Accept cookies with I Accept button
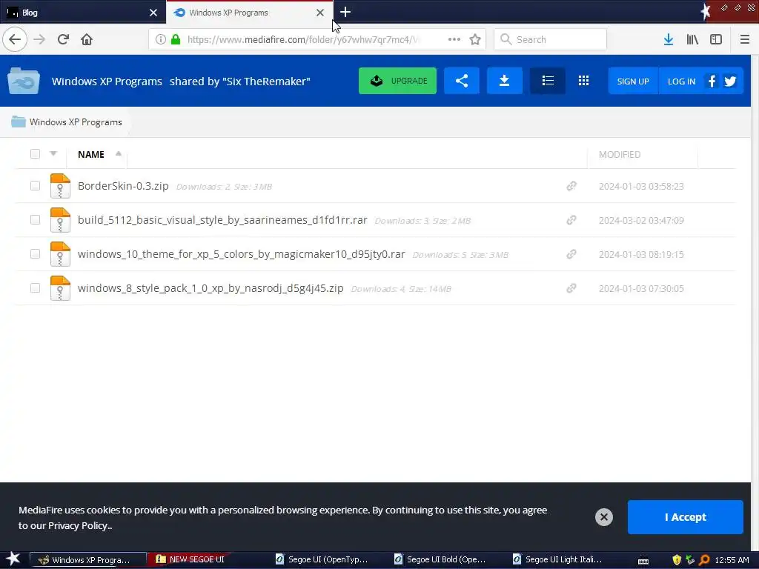Screen dimensions: 759x569 pos(685,516)
